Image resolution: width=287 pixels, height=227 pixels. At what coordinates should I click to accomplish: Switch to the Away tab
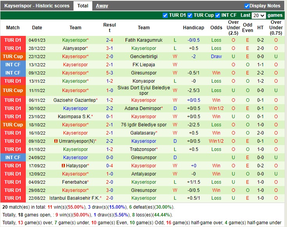pyautogui.click(x=102, y=6)
